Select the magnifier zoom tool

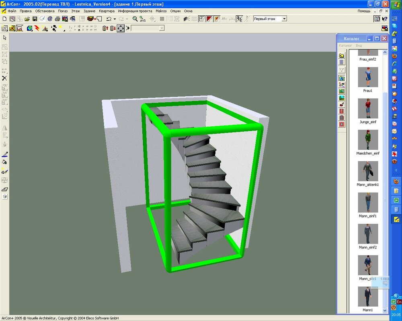coord(135,19)
